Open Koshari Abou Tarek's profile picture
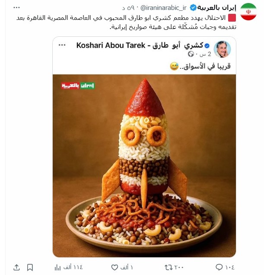Viewport: 264px width, 275px height. tap(222, 50)
